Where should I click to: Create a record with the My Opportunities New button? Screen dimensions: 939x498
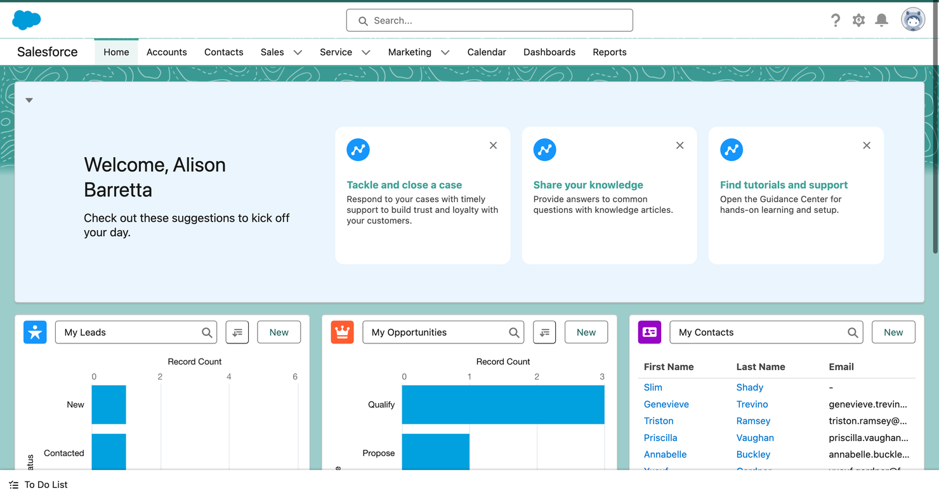pos(586,331)
